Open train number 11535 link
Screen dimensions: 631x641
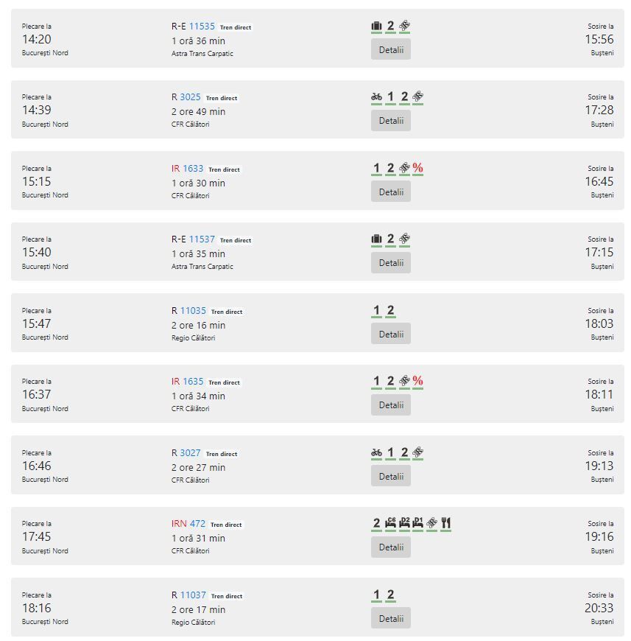coord(202,27)
